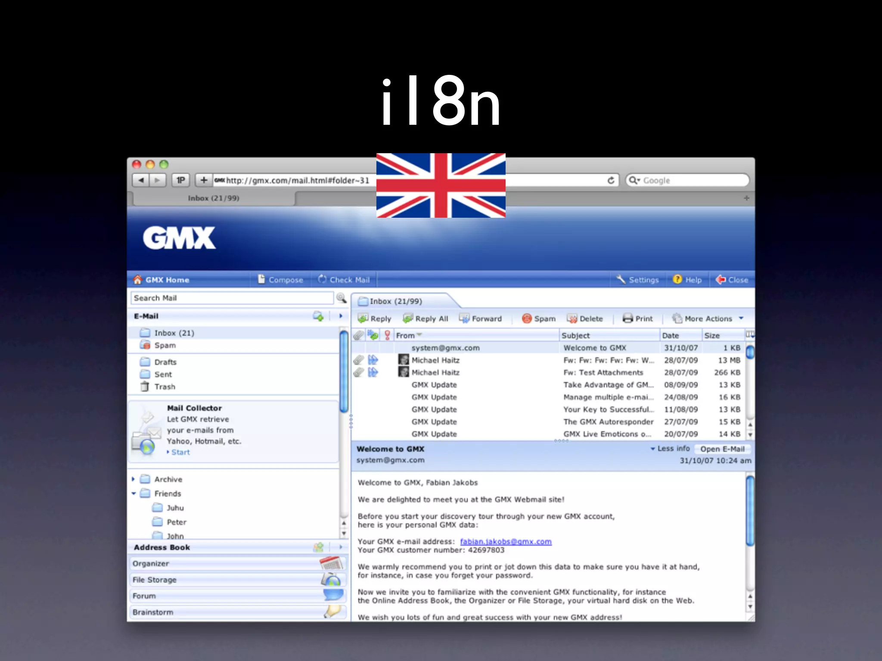Open the 'The GMX Autoresponder' message
This screenshot has width=882, height=661.
548,422
